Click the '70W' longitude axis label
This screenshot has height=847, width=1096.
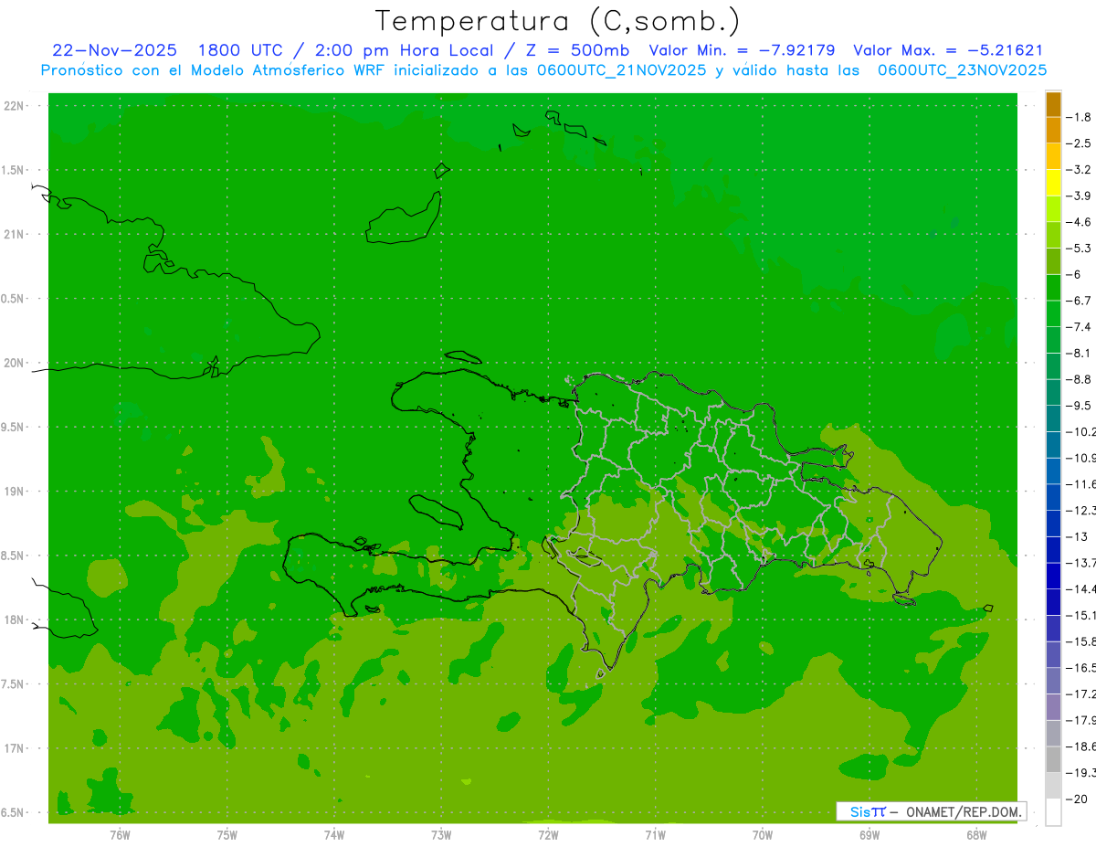763,834
